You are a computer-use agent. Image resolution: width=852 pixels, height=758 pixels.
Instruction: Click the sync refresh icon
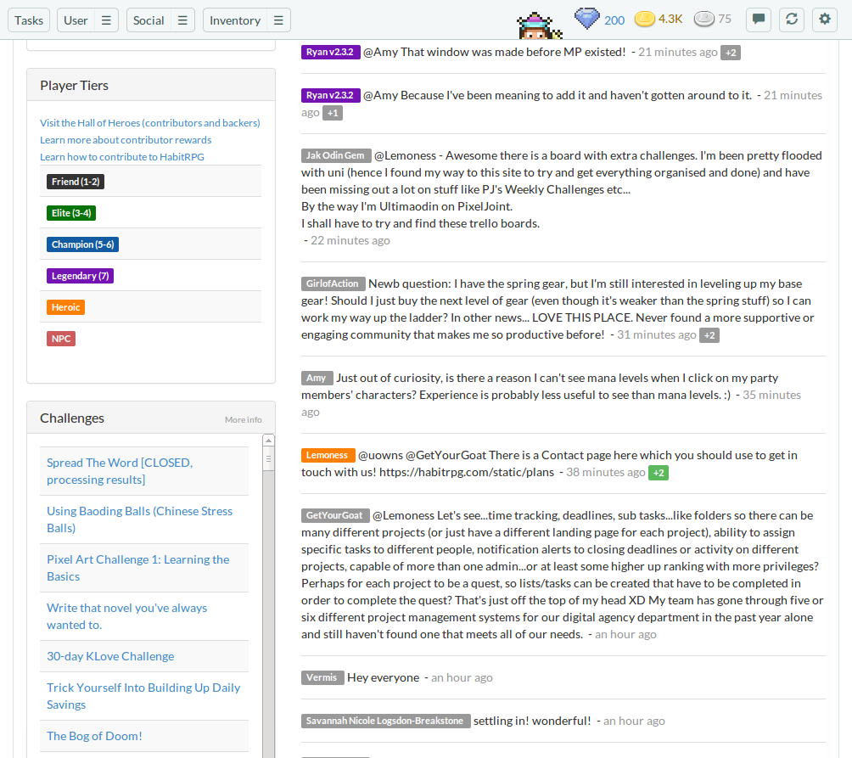pyautogui.click(x=791, y=20)
